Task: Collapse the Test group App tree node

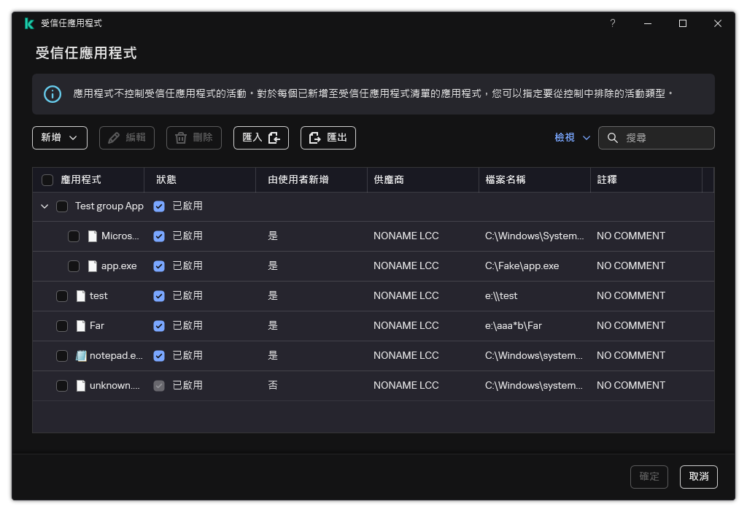Action: click(x=44, y=206)
